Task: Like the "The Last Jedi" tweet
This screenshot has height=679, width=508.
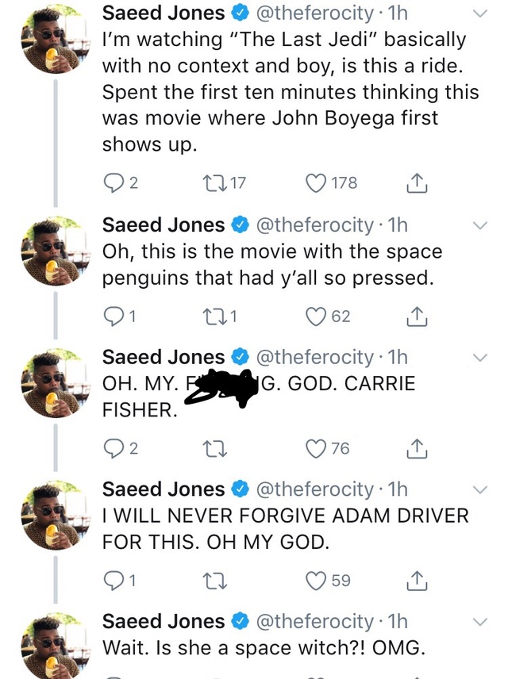Action: tap(317, 183)
